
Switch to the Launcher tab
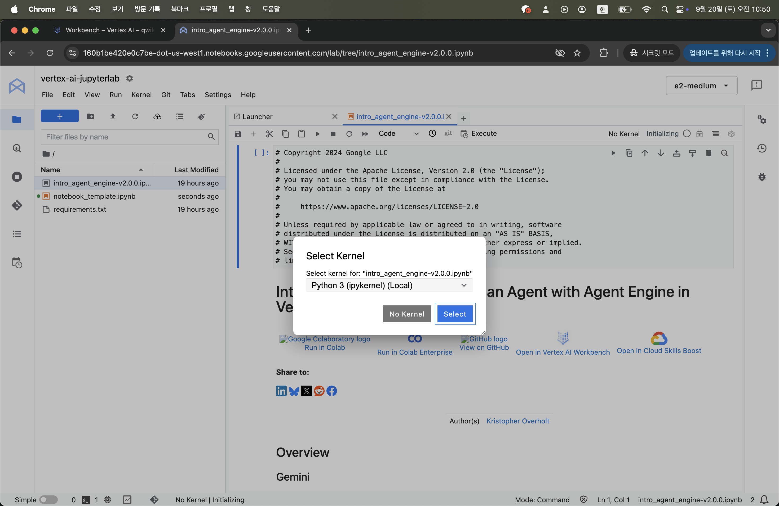pos(257,117)
